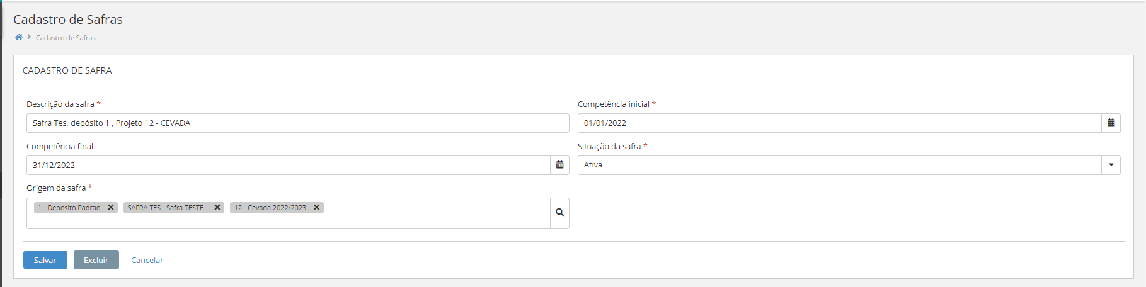Remove the "SAFRA TES - Safra TESTE" tag
Screen dimensions: 1146x287
217,207
